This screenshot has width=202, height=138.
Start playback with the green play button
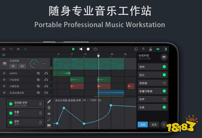point(73,49)
